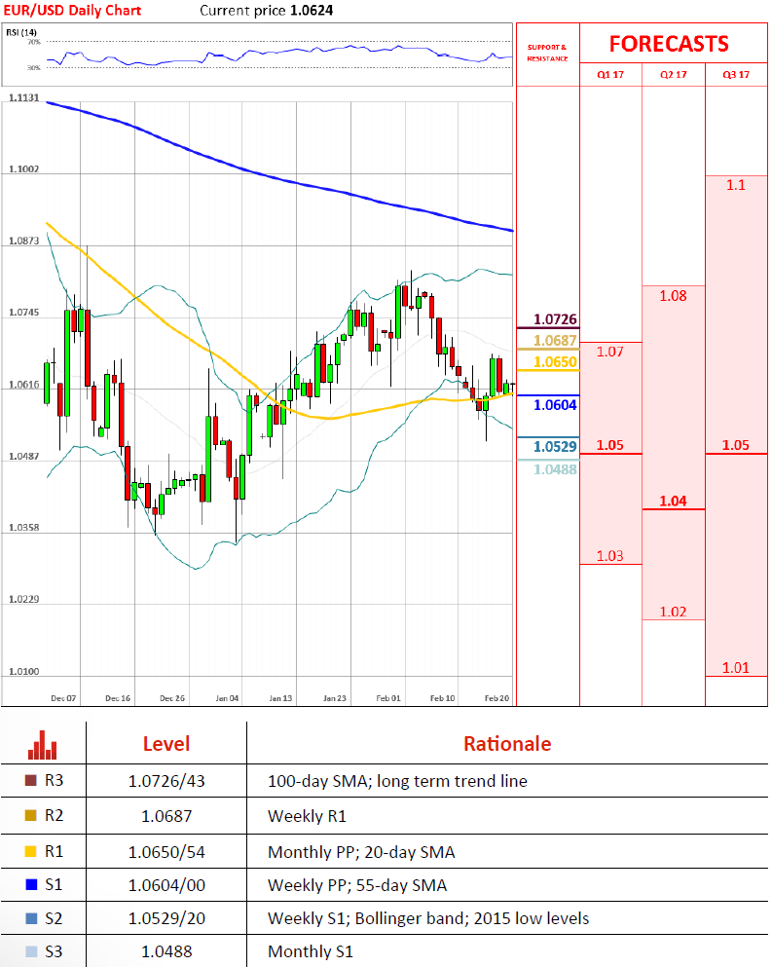Click the Level column header
This screenshot has height=967, width=772.
coord(166,744)
